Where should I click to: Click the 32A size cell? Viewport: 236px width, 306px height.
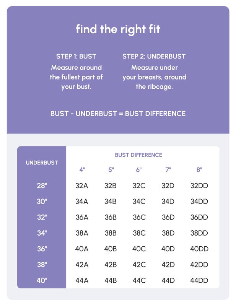pos(82,186)
